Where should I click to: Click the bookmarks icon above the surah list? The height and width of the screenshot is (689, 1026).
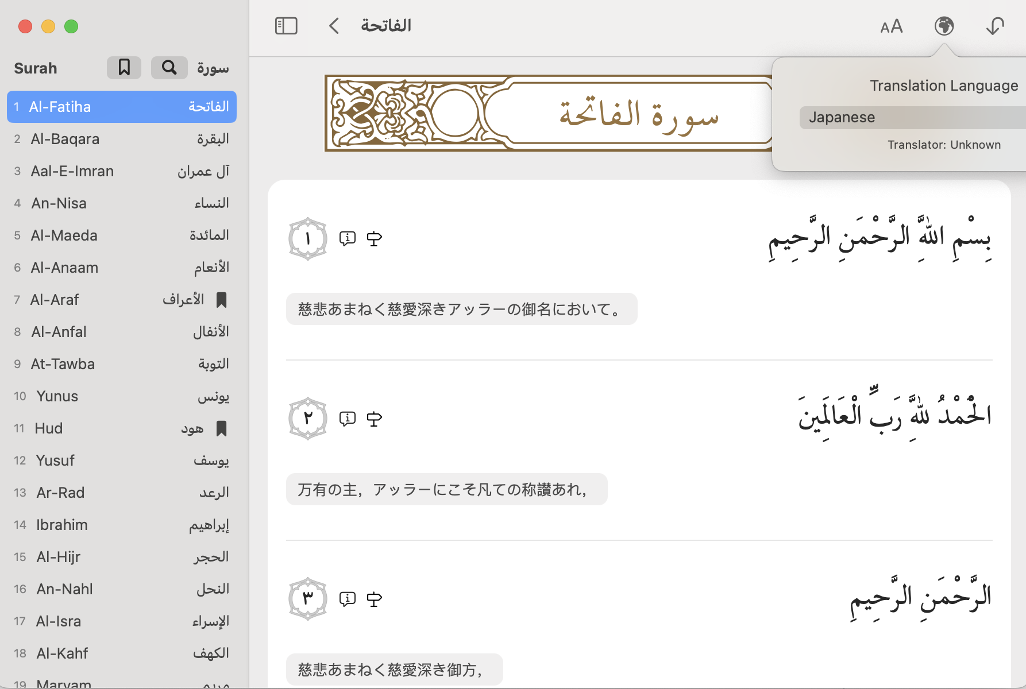pos(124,67)
